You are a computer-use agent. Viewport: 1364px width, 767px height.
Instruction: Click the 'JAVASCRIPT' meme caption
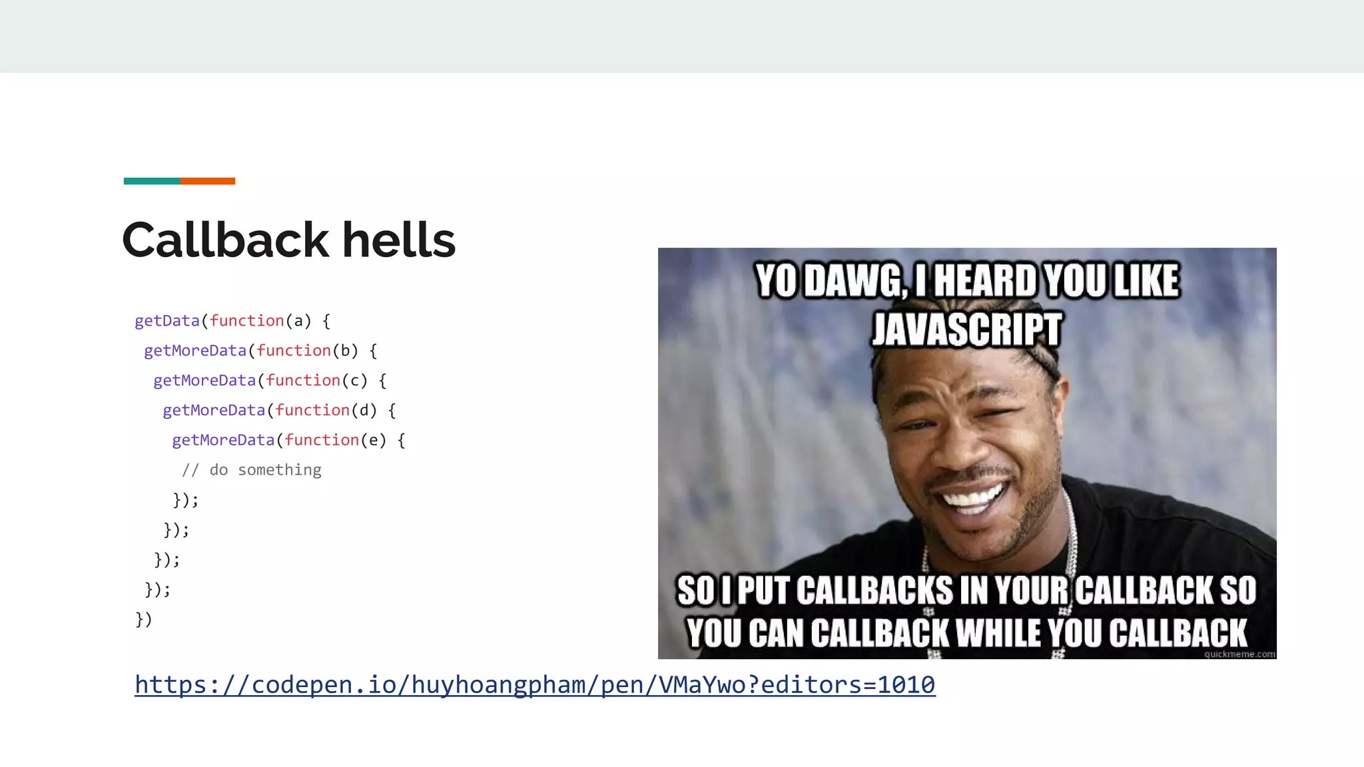pos(967,330)
